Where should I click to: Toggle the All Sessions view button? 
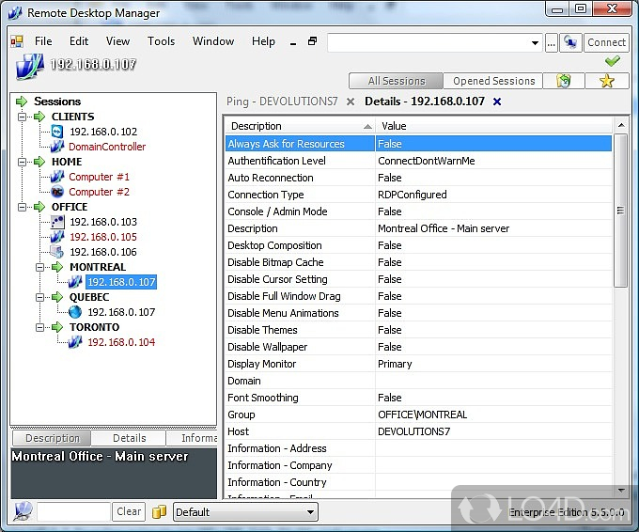point(397,81)
